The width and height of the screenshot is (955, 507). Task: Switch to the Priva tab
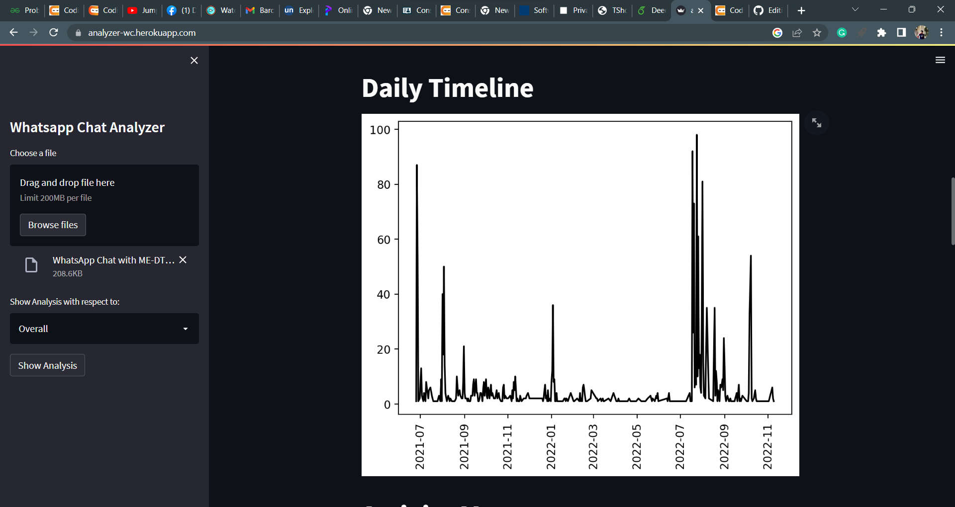(x=573, y=10)
